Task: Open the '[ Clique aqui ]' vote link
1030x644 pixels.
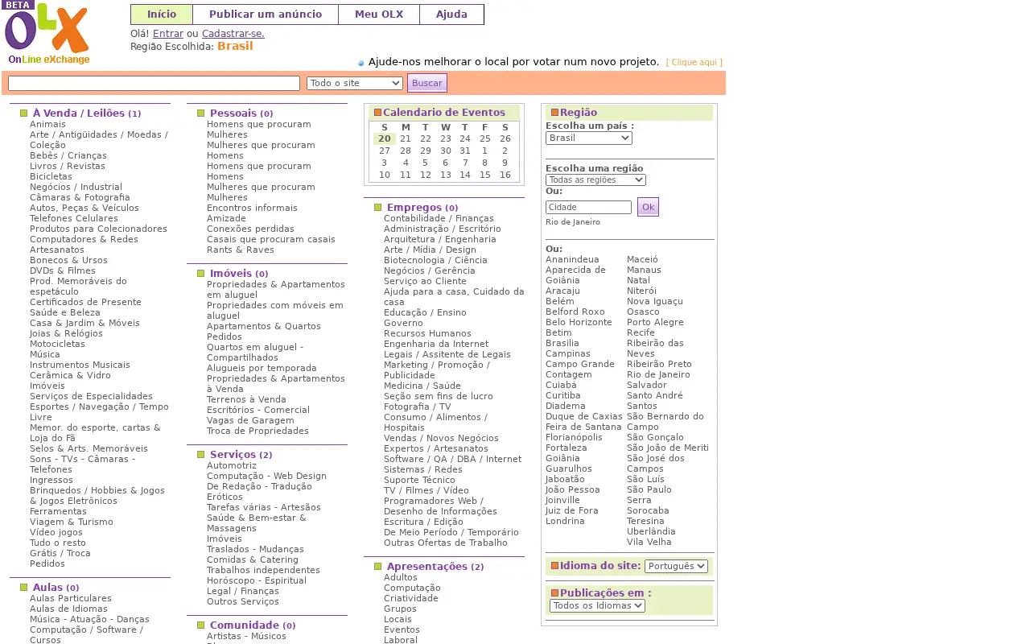Action: click(x=694, y=63)
